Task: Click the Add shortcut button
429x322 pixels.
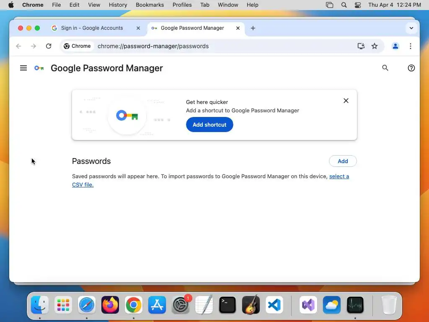Action: click(x=209, y=125)
